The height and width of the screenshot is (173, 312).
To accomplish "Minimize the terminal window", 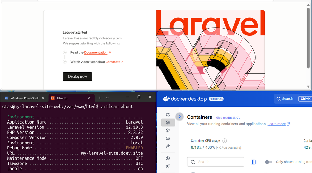I will click(127, 97).
